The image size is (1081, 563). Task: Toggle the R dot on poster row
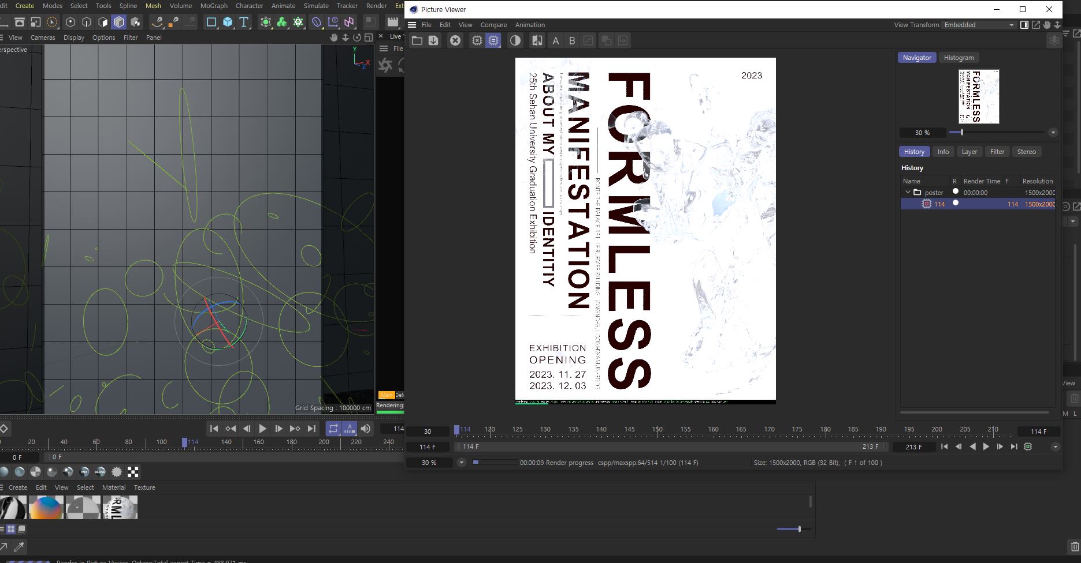(956, 191)
